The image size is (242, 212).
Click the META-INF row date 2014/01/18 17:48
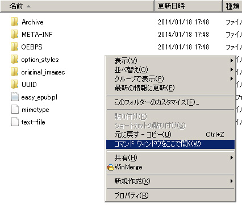(x=183, y=35)
